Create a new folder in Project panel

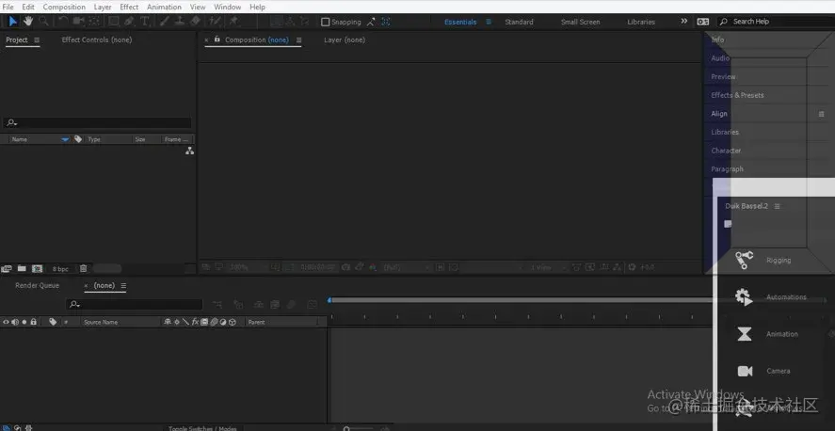(x=22, y=269)
